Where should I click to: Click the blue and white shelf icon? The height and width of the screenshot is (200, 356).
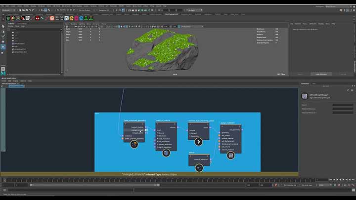(67, 18)
